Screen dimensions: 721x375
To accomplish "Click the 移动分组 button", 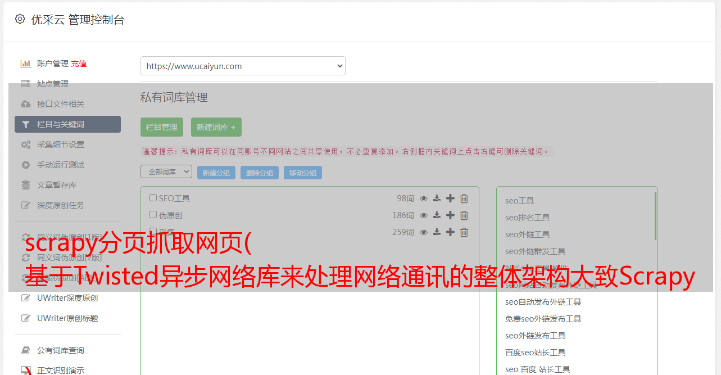I will (303, 173).
